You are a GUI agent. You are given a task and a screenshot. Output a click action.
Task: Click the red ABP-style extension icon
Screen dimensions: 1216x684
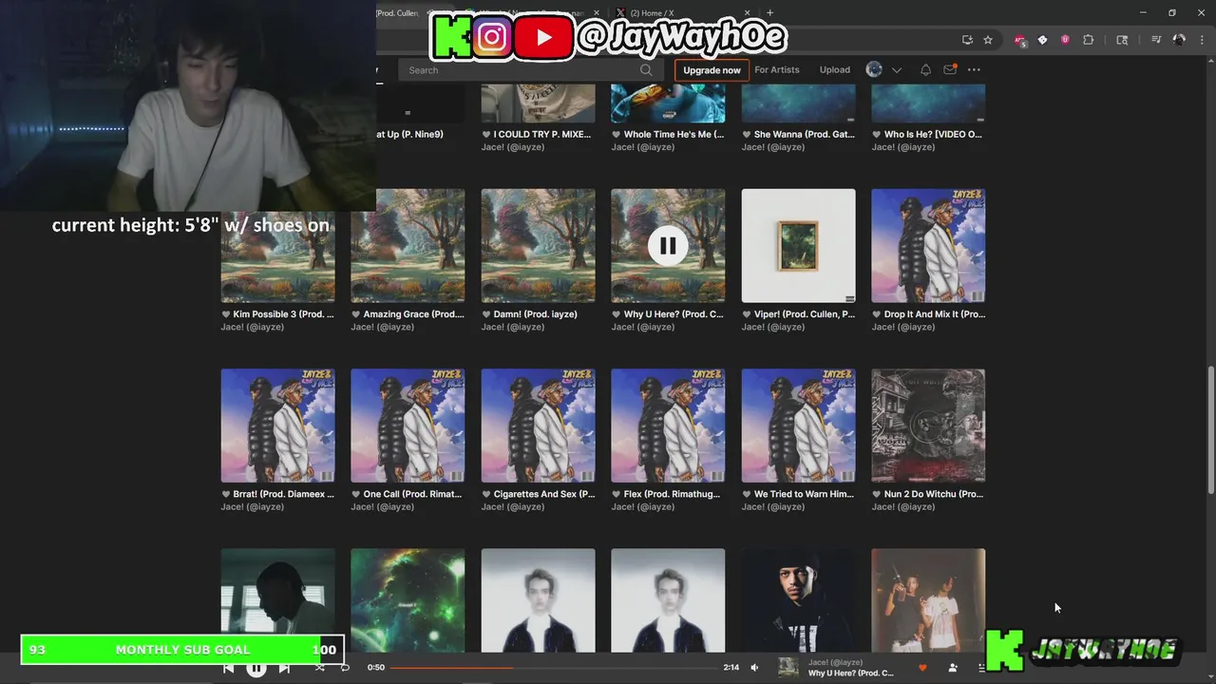[1019, 40]
